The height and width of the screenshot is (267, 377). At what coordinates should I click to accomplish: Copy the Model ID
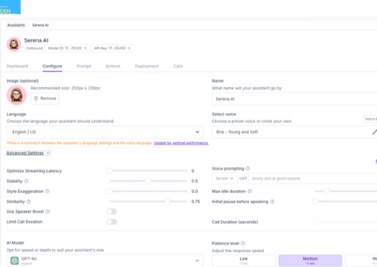86,48
